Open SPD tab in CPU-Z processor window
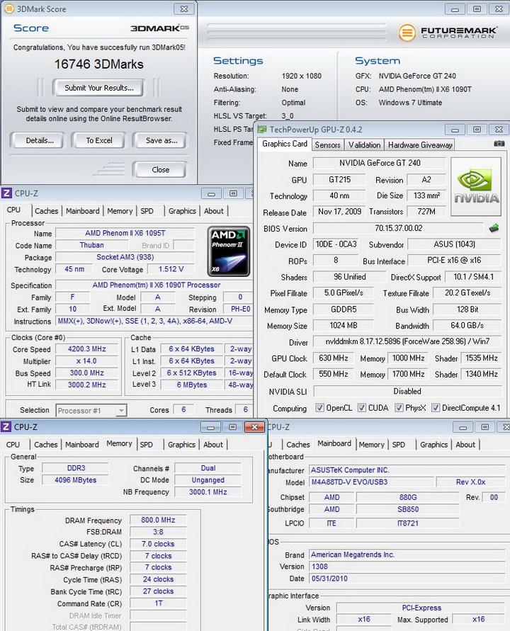This screenshot has height=631, width=510. [x=147, y=211]
